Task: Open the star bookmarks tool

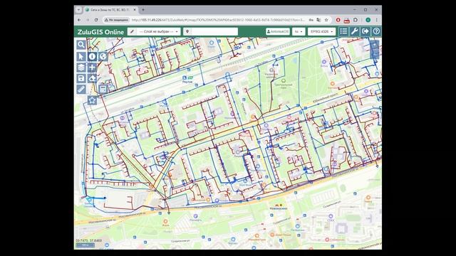Action: click(x=92, y=100)
